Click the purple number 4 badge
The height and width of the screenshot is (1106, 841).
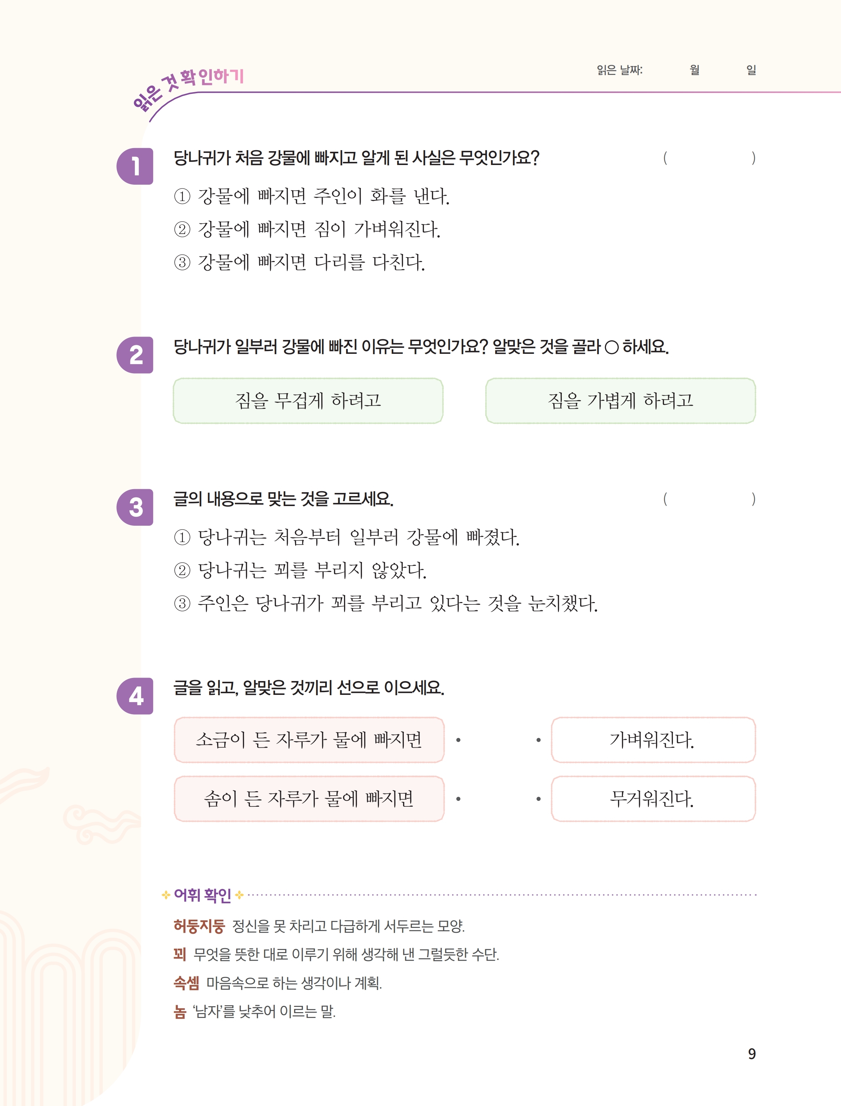tap(135, 696)
